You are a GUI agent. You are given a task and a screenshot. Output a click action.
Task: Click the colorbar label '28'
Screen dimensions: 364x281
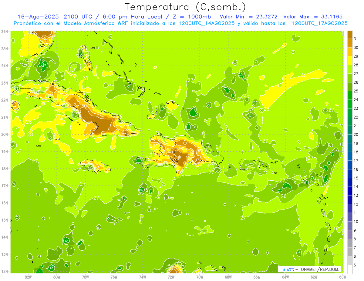356,65
